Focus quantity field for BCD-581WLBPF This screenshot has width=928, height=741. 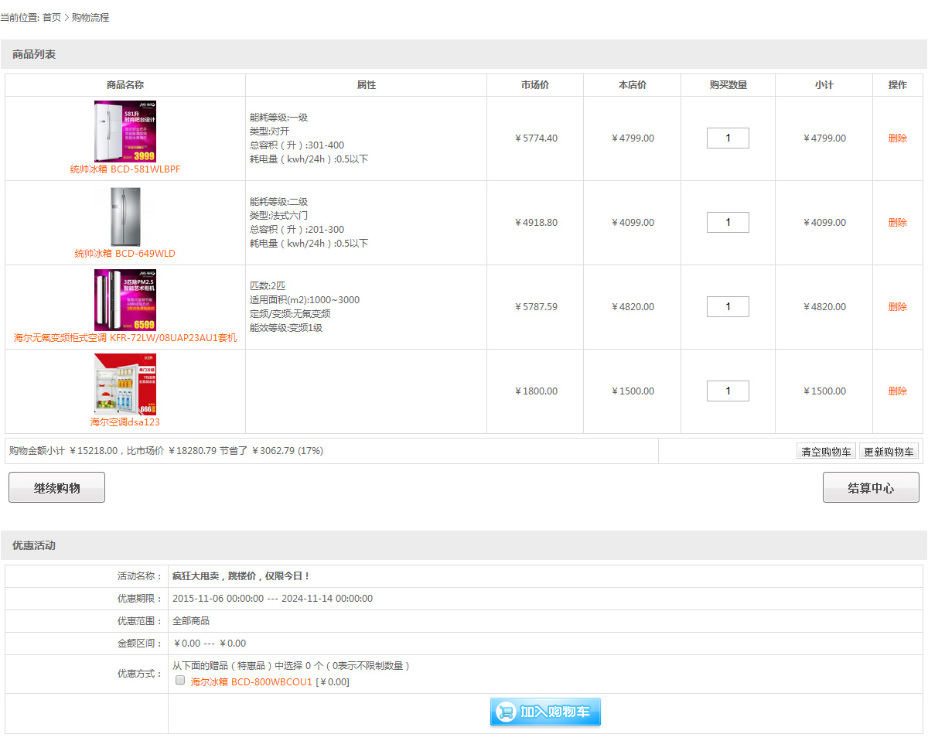pos(728,138)
